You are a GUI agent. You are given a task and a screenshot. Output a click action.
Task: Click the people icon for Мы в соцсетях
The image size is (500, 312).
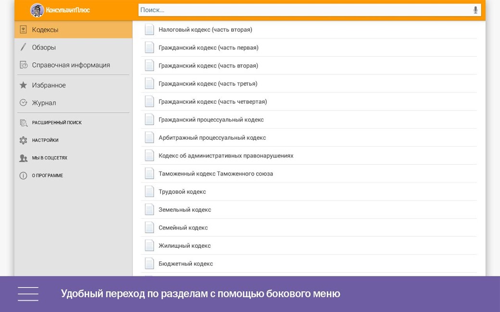pyautogui.click(x=23, y=158)
